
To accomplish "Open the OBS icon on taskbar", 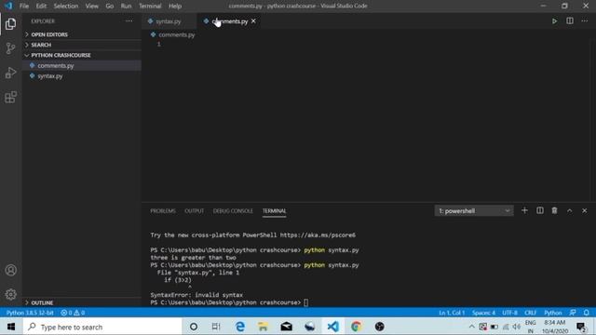I will click(379, 327).
